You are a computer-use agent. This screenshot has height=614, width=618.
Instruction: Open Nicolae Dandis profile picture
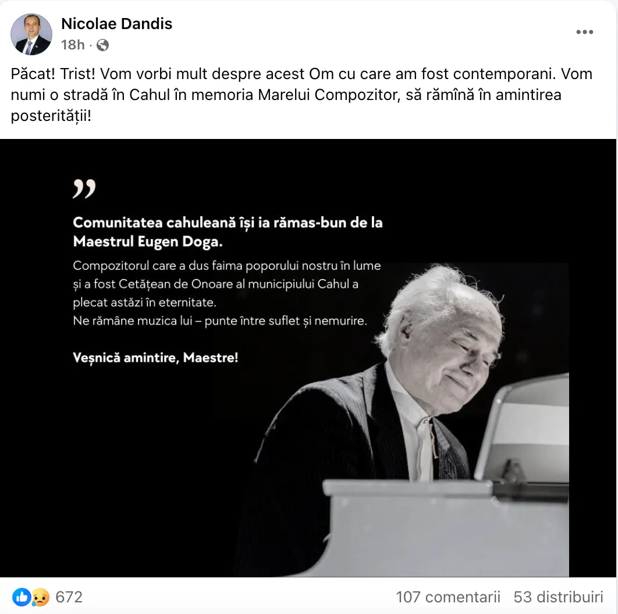pos(31,34)
